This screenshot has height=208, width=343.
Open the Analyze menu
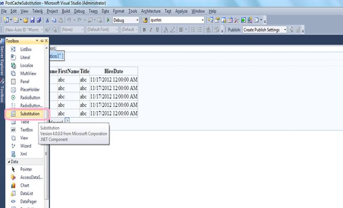point(182,11)
